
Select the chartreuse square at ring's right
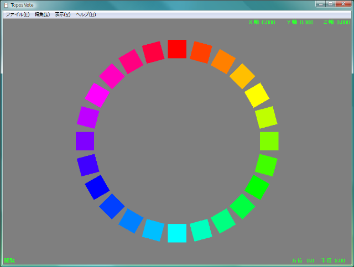click(269, 141)
